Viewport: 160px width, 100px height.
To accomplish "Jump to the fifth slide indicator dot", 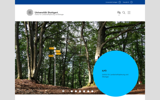I will click(x=84, y=91).
